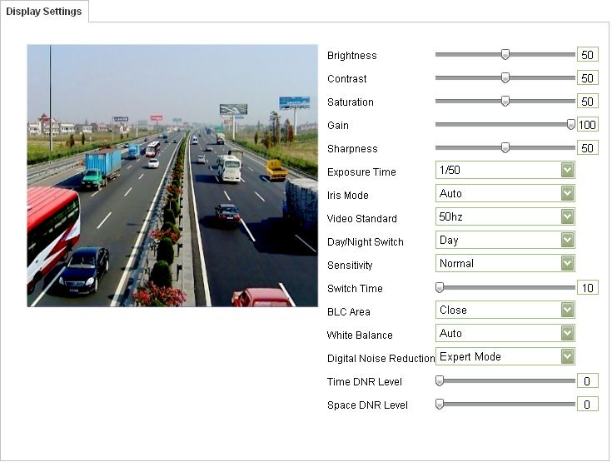The width and height of the screenshot is (612, 462).
Task: Open the Video Standard dropdown arrow
Action: 568,216
